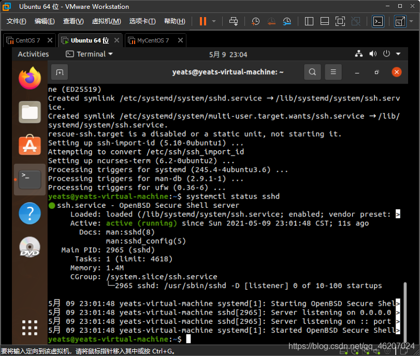Open the 选项卡(T) menu

point(142,21)
